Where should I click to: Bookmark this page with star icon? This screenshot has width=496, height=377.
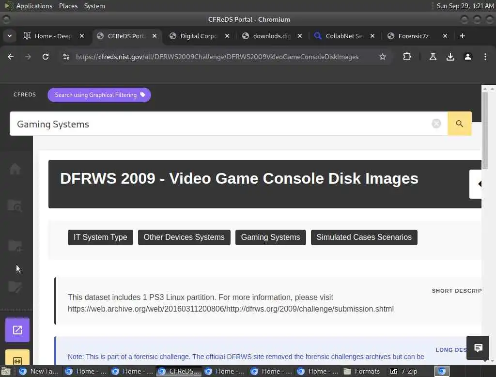coord(383,57)
